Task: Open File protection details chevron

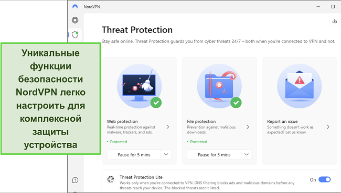Action: point(248,127)
